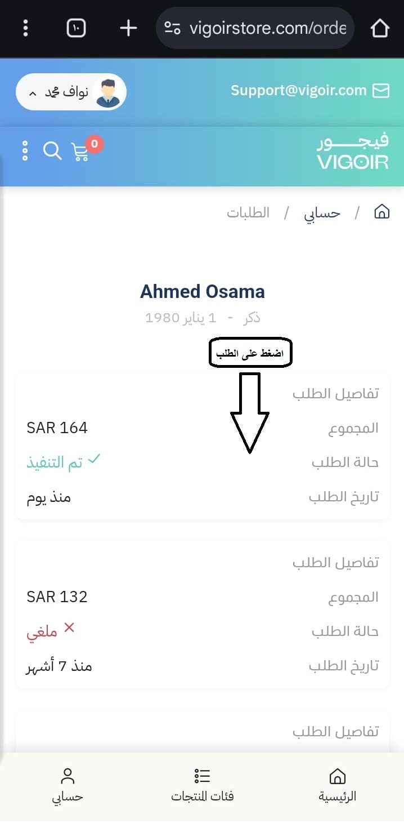Tap the envelope mail icon

(x=381, y=90)
